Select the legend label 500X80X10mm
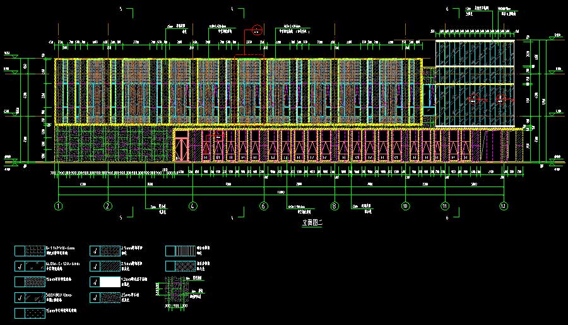 (59, 295)
